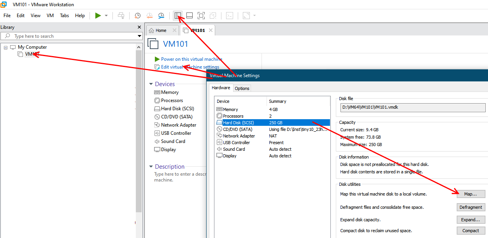The height and width of the screenshot is (238, 488).
Task: Toggle the Show Library sidebar icon
Action: coord(178,16)
